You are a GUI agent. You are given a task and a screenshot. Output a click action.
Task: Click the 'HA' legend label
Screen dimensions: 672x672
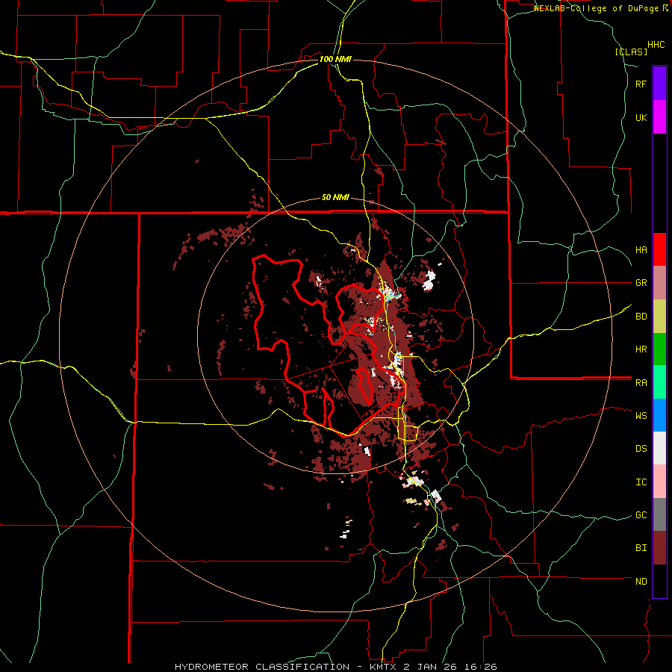pyautogui.click(x=641, y=250)
